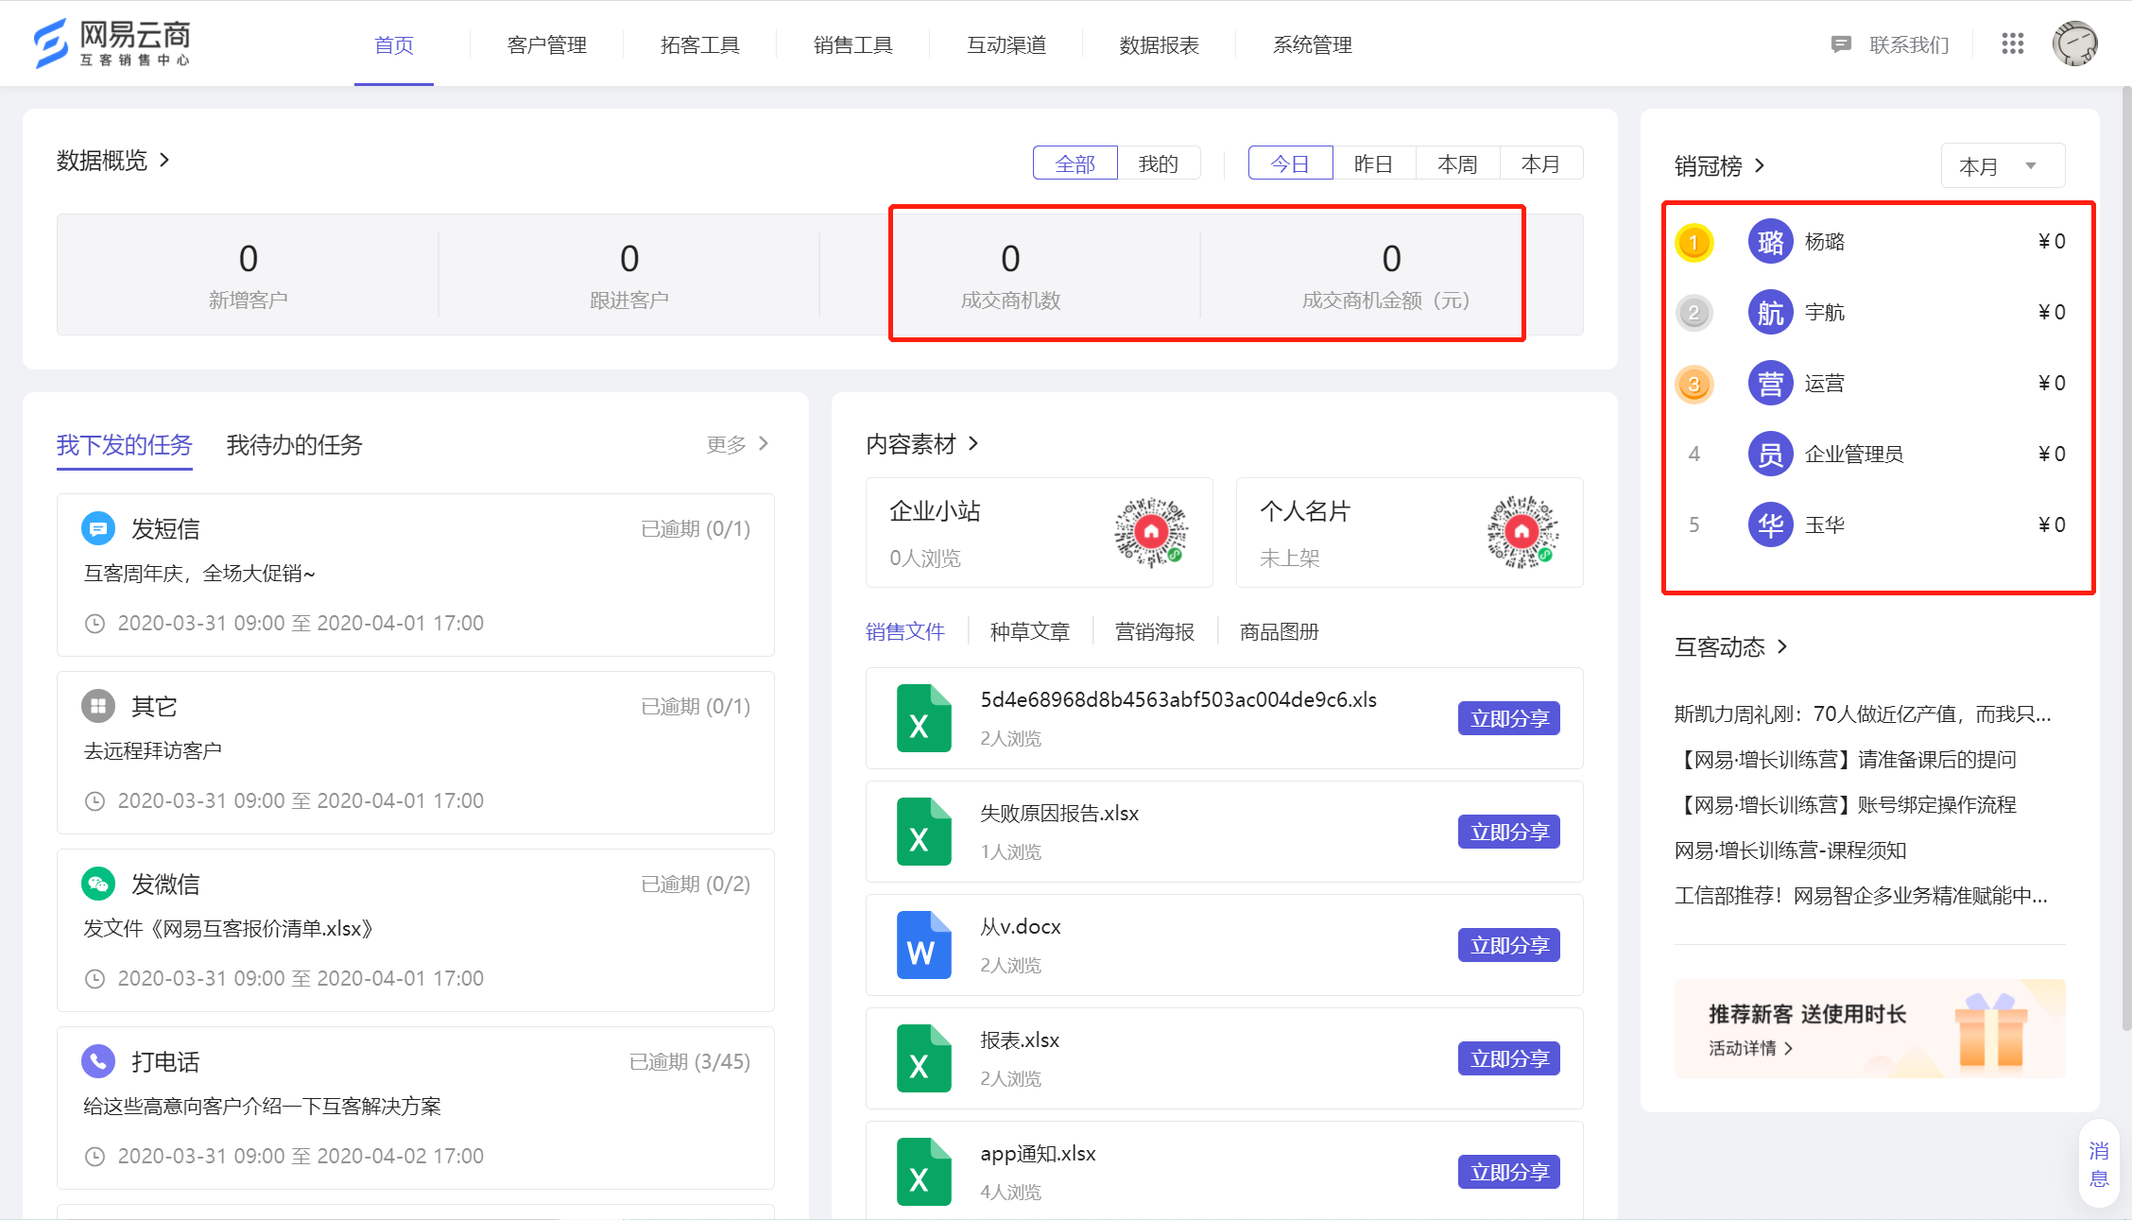Click the 发微信 WeChat icon
This screenshot has height=1220, width=2132.
[x=98, y=884]
